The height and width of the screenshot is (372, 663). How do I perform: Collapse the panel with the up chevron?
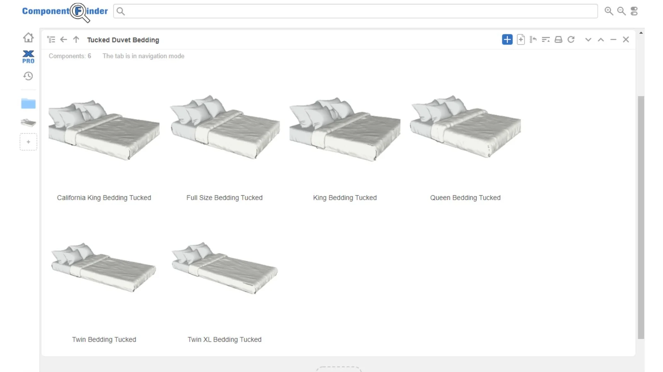click(x=601, y=40)
